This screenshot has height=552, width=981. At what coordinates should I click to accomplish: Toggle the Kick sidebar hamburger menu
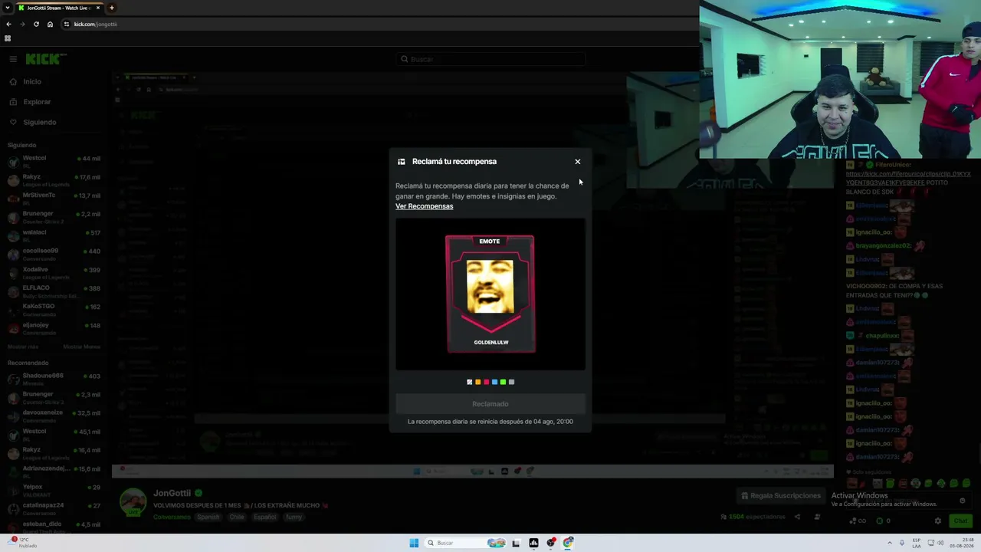13,59
